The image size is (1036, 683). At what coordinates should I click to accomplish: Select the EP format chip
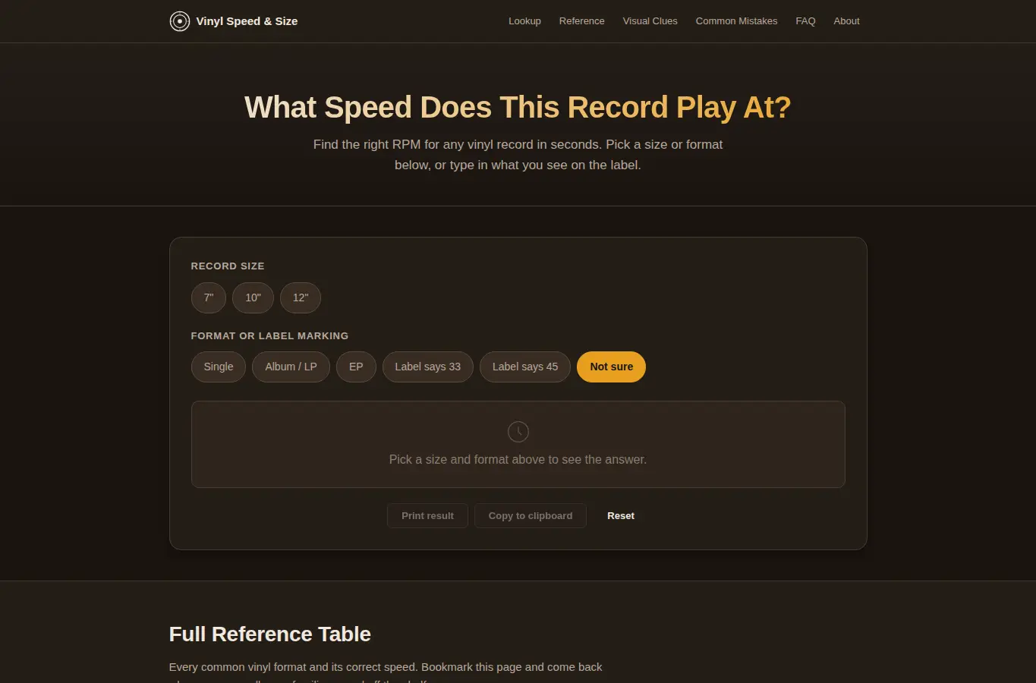(356, 367)
